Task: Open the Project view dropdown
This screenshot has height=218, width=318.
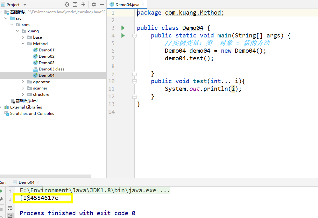Action: [25, 5]
